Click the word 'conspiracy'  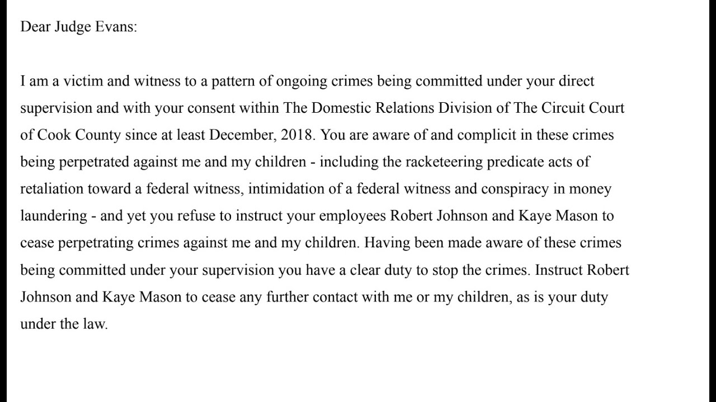(507, 189)
